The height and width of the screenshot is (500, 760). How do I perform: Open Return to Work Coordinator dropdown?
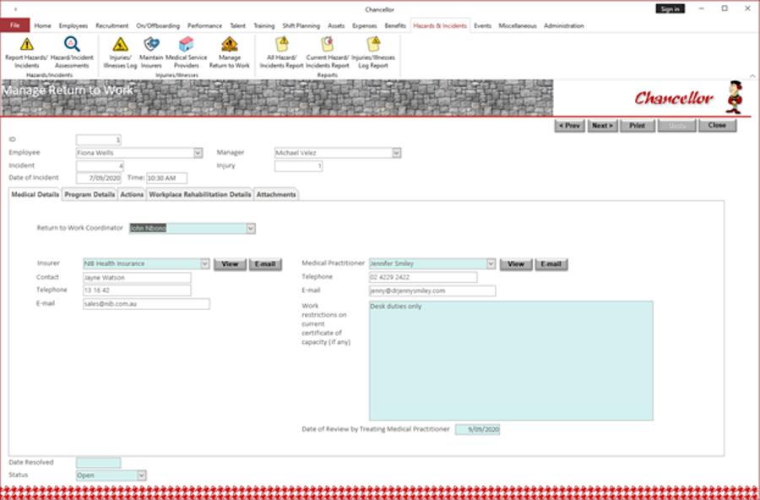(251, 228)
